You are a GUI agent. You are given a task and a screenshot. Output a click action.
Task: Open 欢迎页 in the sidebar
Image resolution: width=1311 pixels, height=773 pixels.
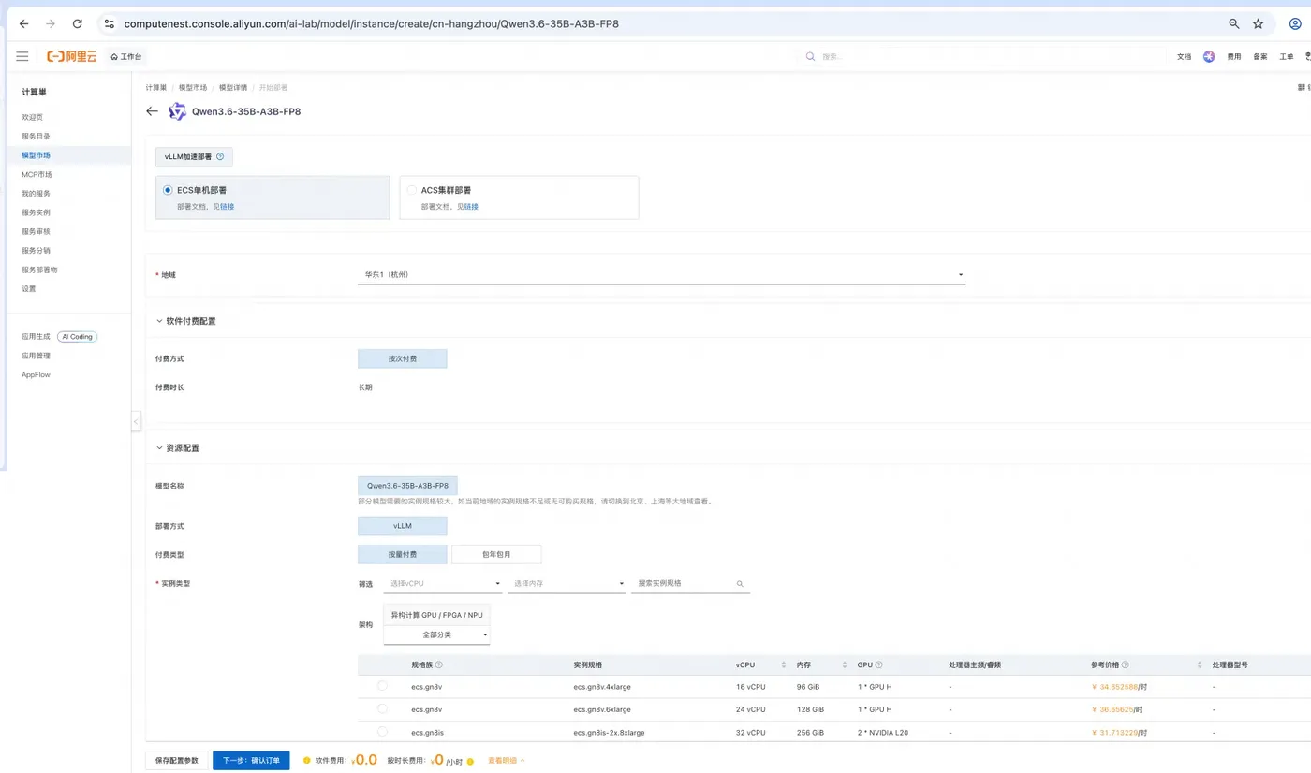(x=33, y=117)
